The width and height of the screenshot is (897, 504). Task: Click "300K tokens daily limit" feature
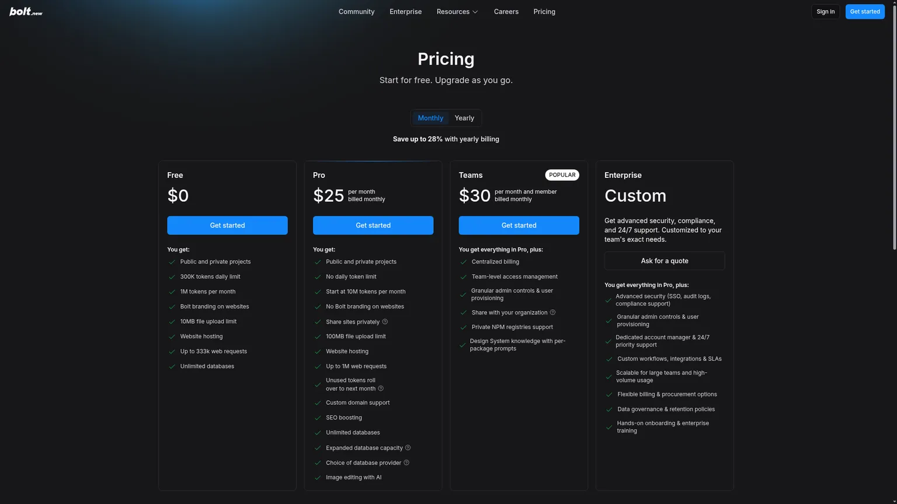click(x=210, y=276)
